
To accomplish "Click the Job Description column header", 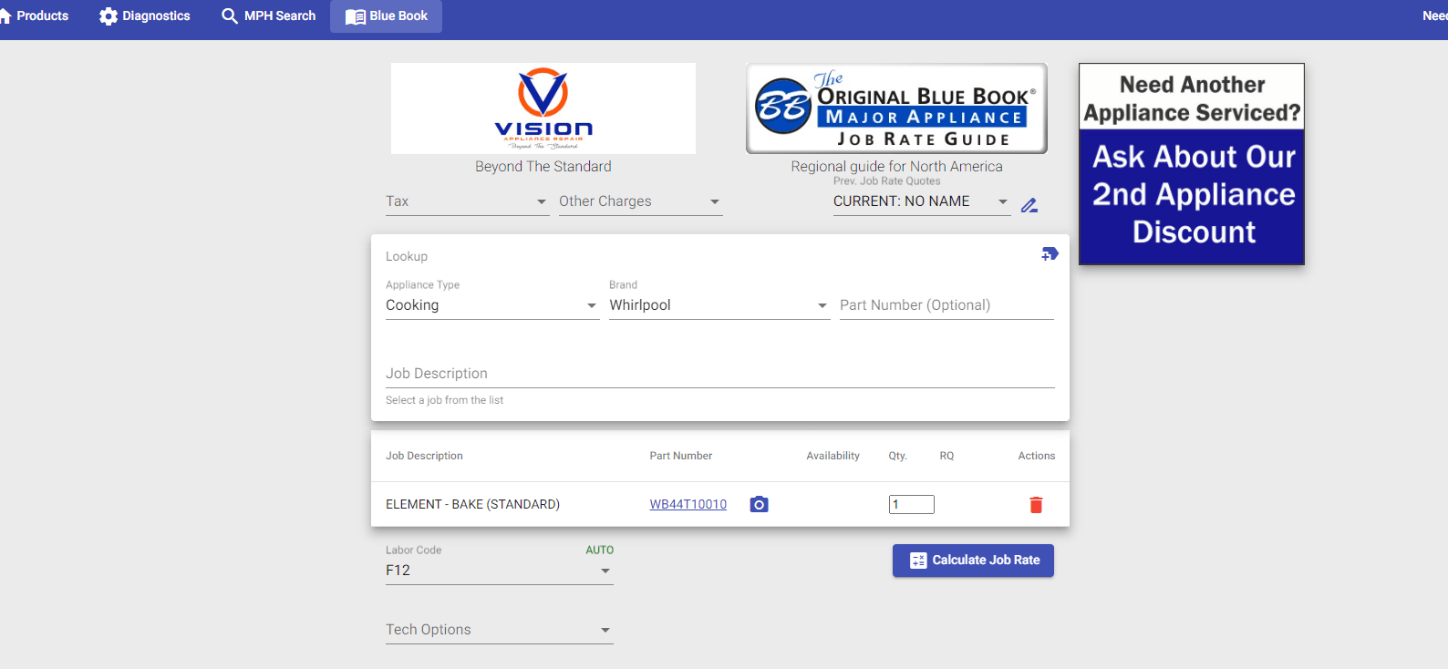I will point(424,456).
